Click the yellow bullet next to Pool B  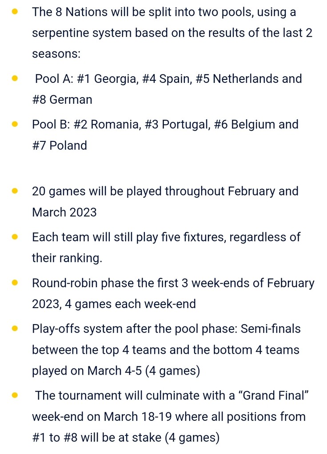tap(15, 124)
